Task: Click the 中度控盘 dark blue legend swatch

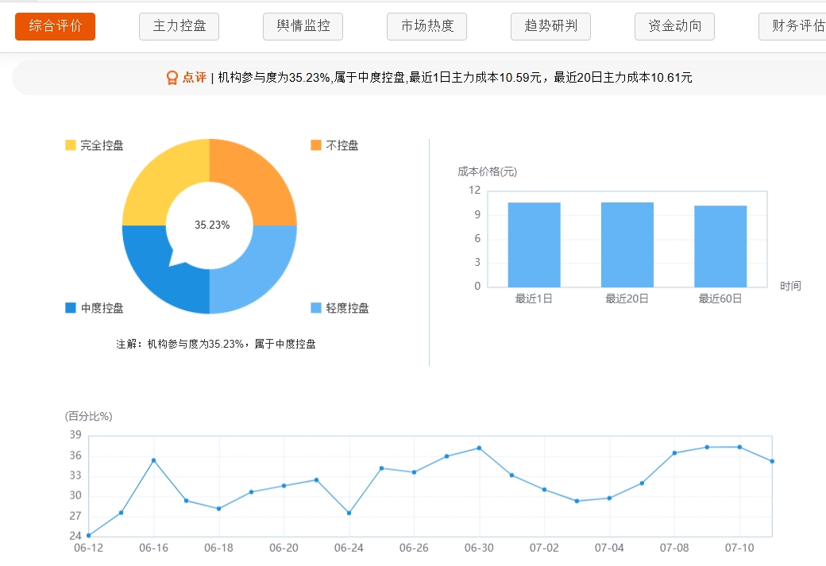Action: point(71,307)
